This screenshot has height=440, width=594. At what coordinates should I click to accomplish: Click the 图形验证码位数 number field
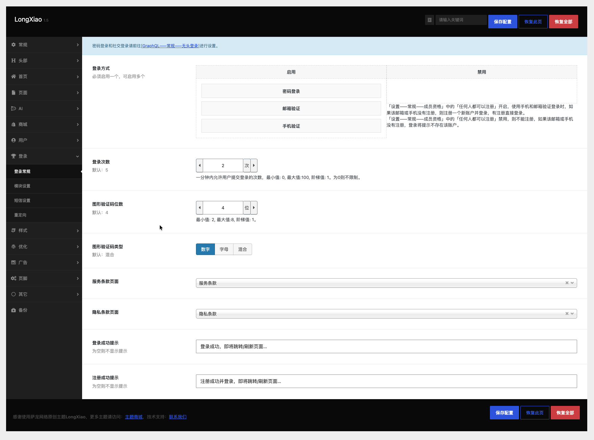(223, 208)
